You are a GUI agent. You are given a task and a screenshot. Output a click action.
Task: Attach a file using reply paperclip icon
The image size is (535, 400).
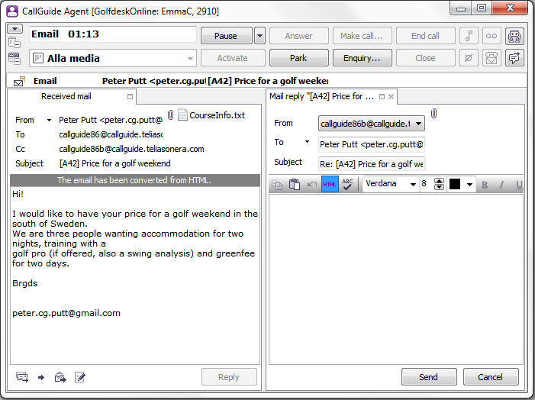tap(434, 114)
